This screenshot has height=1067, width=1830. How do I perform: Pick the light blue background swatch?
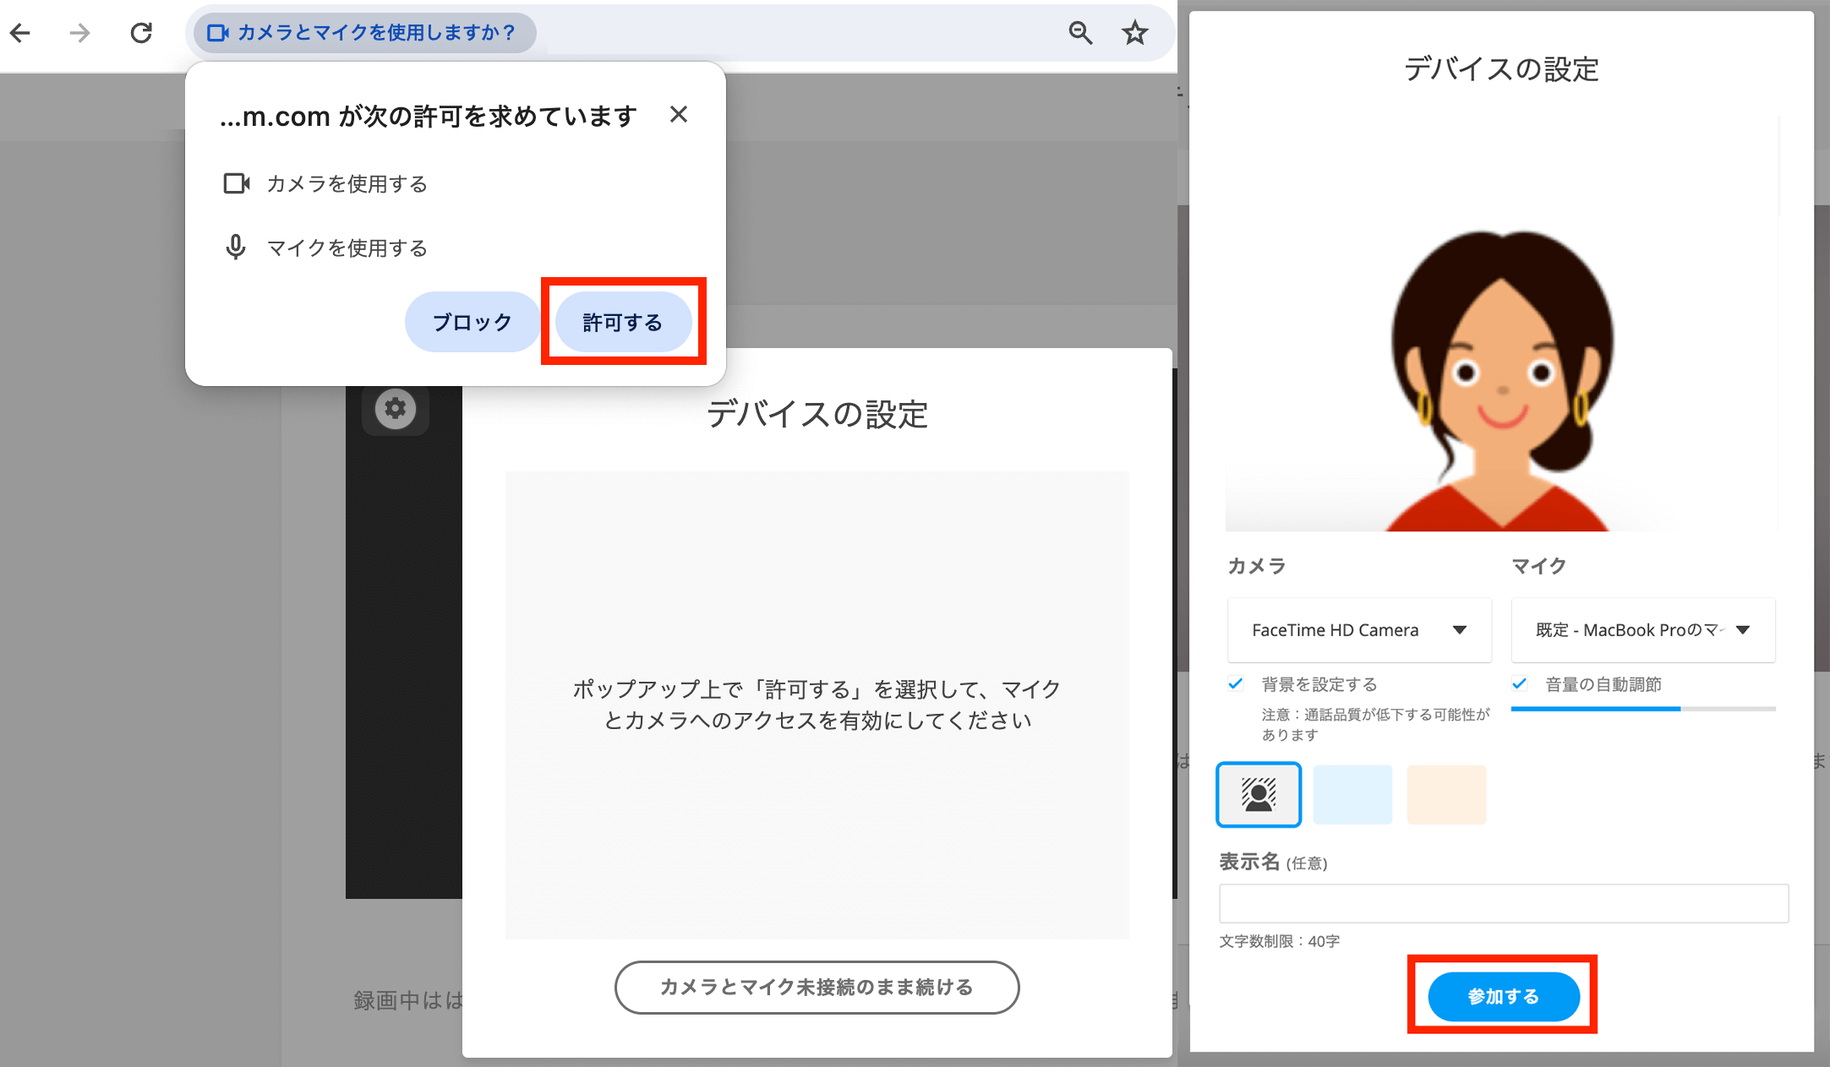tap(1352, 794)
